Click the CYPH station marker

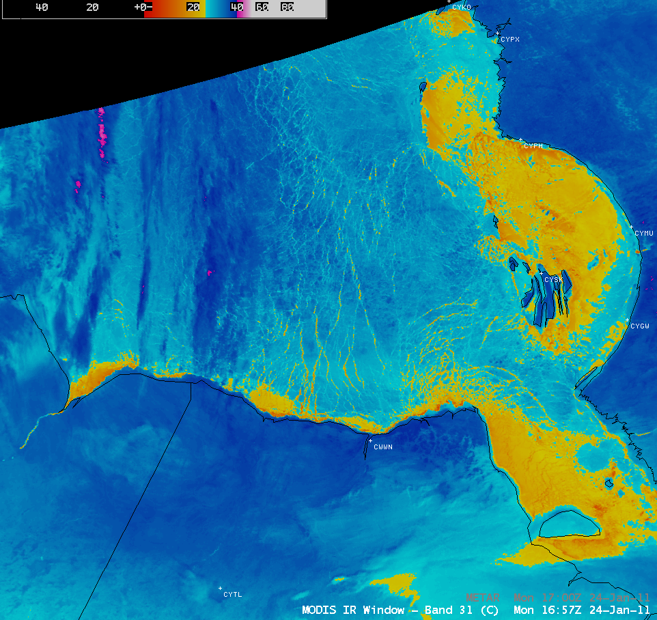(x=520, y=140)
